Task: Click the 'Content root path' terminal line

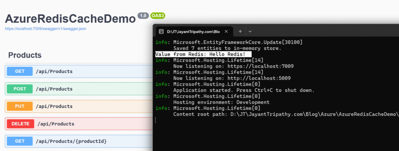Action: click(x=286, y=114)
